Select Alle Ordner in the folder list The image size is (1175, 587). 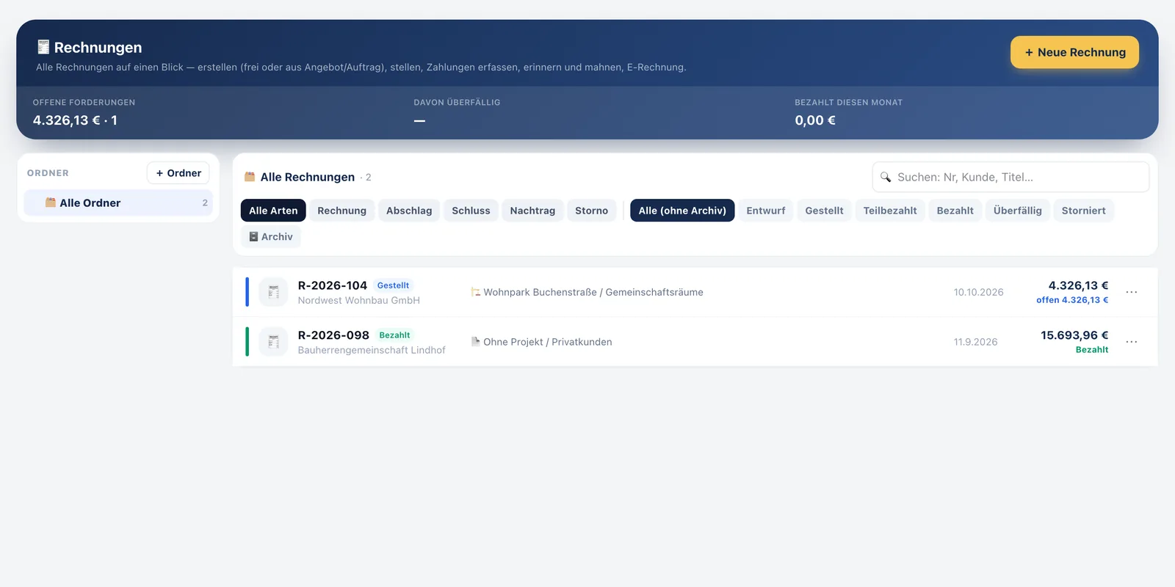pyautogui.click(x=118, y=203)
